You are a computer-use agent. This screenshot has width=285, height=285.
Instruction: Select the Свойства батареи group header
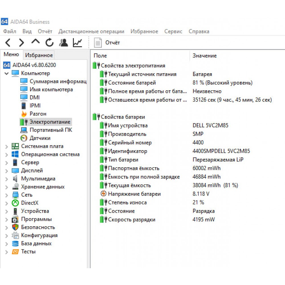coord(119,117)
